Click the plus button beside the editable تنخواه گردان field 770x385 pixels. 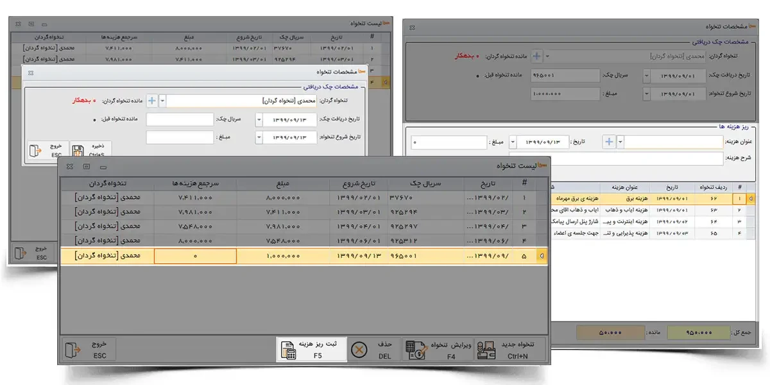pos(152,101)
